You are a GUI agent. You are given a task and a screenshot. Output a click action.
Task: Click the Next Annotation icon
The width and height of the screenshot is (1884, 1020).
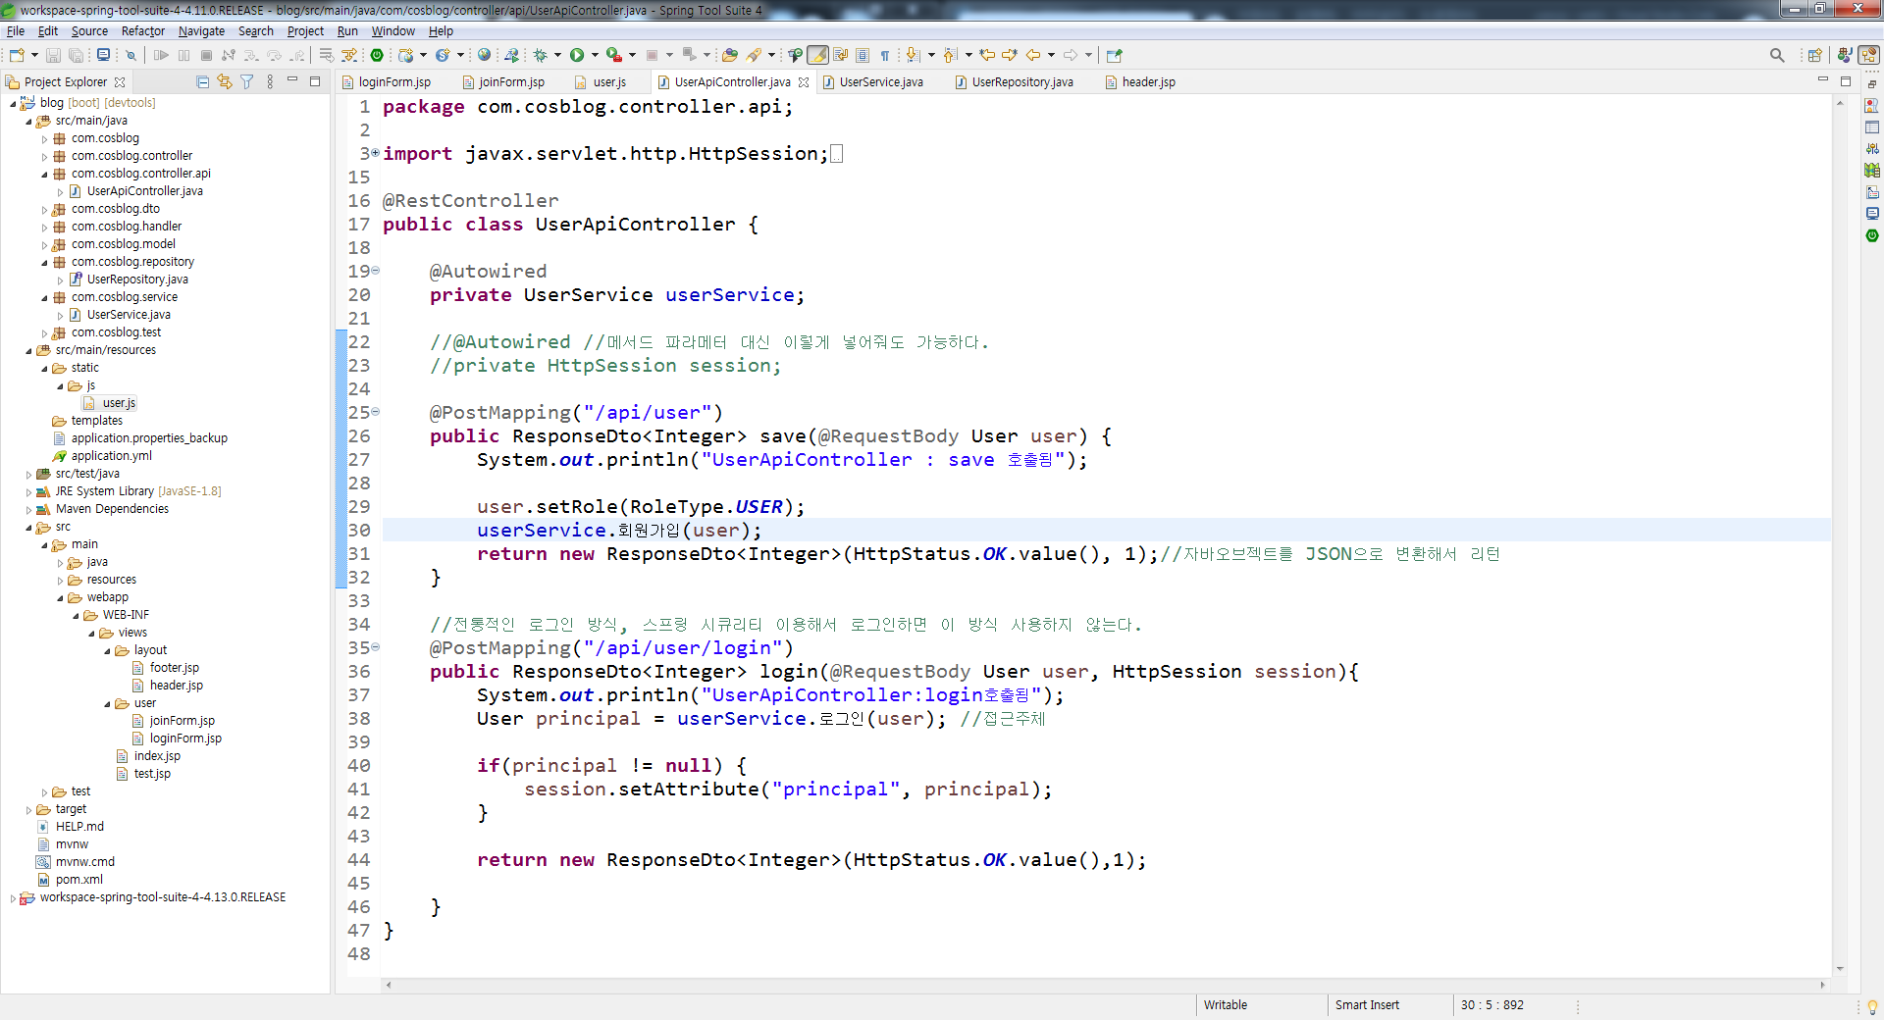pyautogui.click(x=913, y=55)
